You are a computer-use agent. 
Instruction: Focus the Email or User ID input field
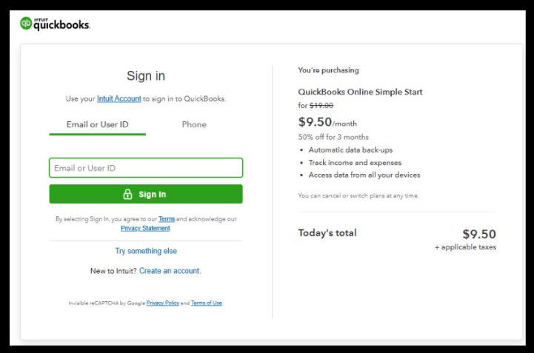click(x=146, y=168)
